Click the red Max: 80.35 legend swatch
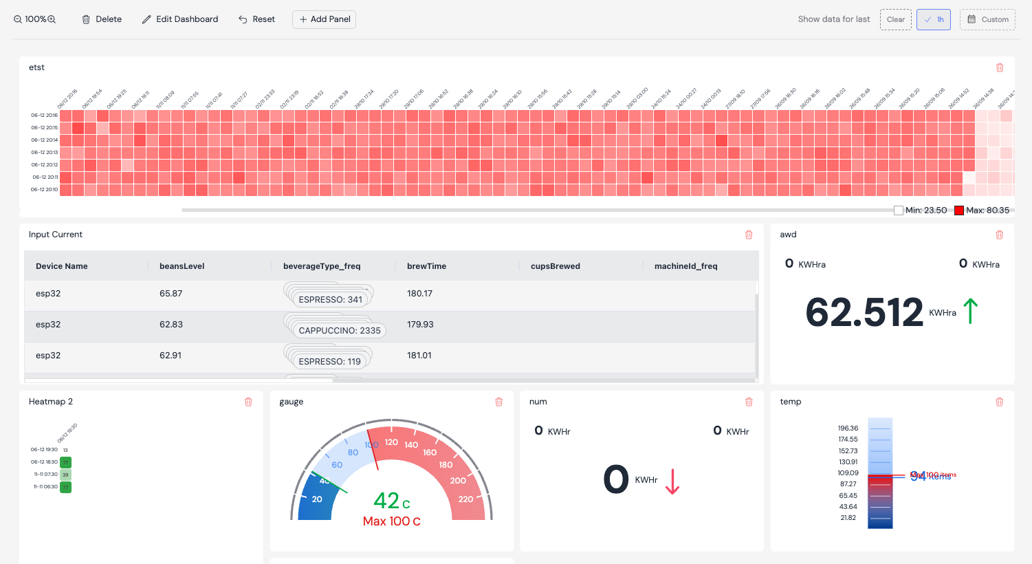The width and height of the screenshot is (1032, 564). (959, 210)
